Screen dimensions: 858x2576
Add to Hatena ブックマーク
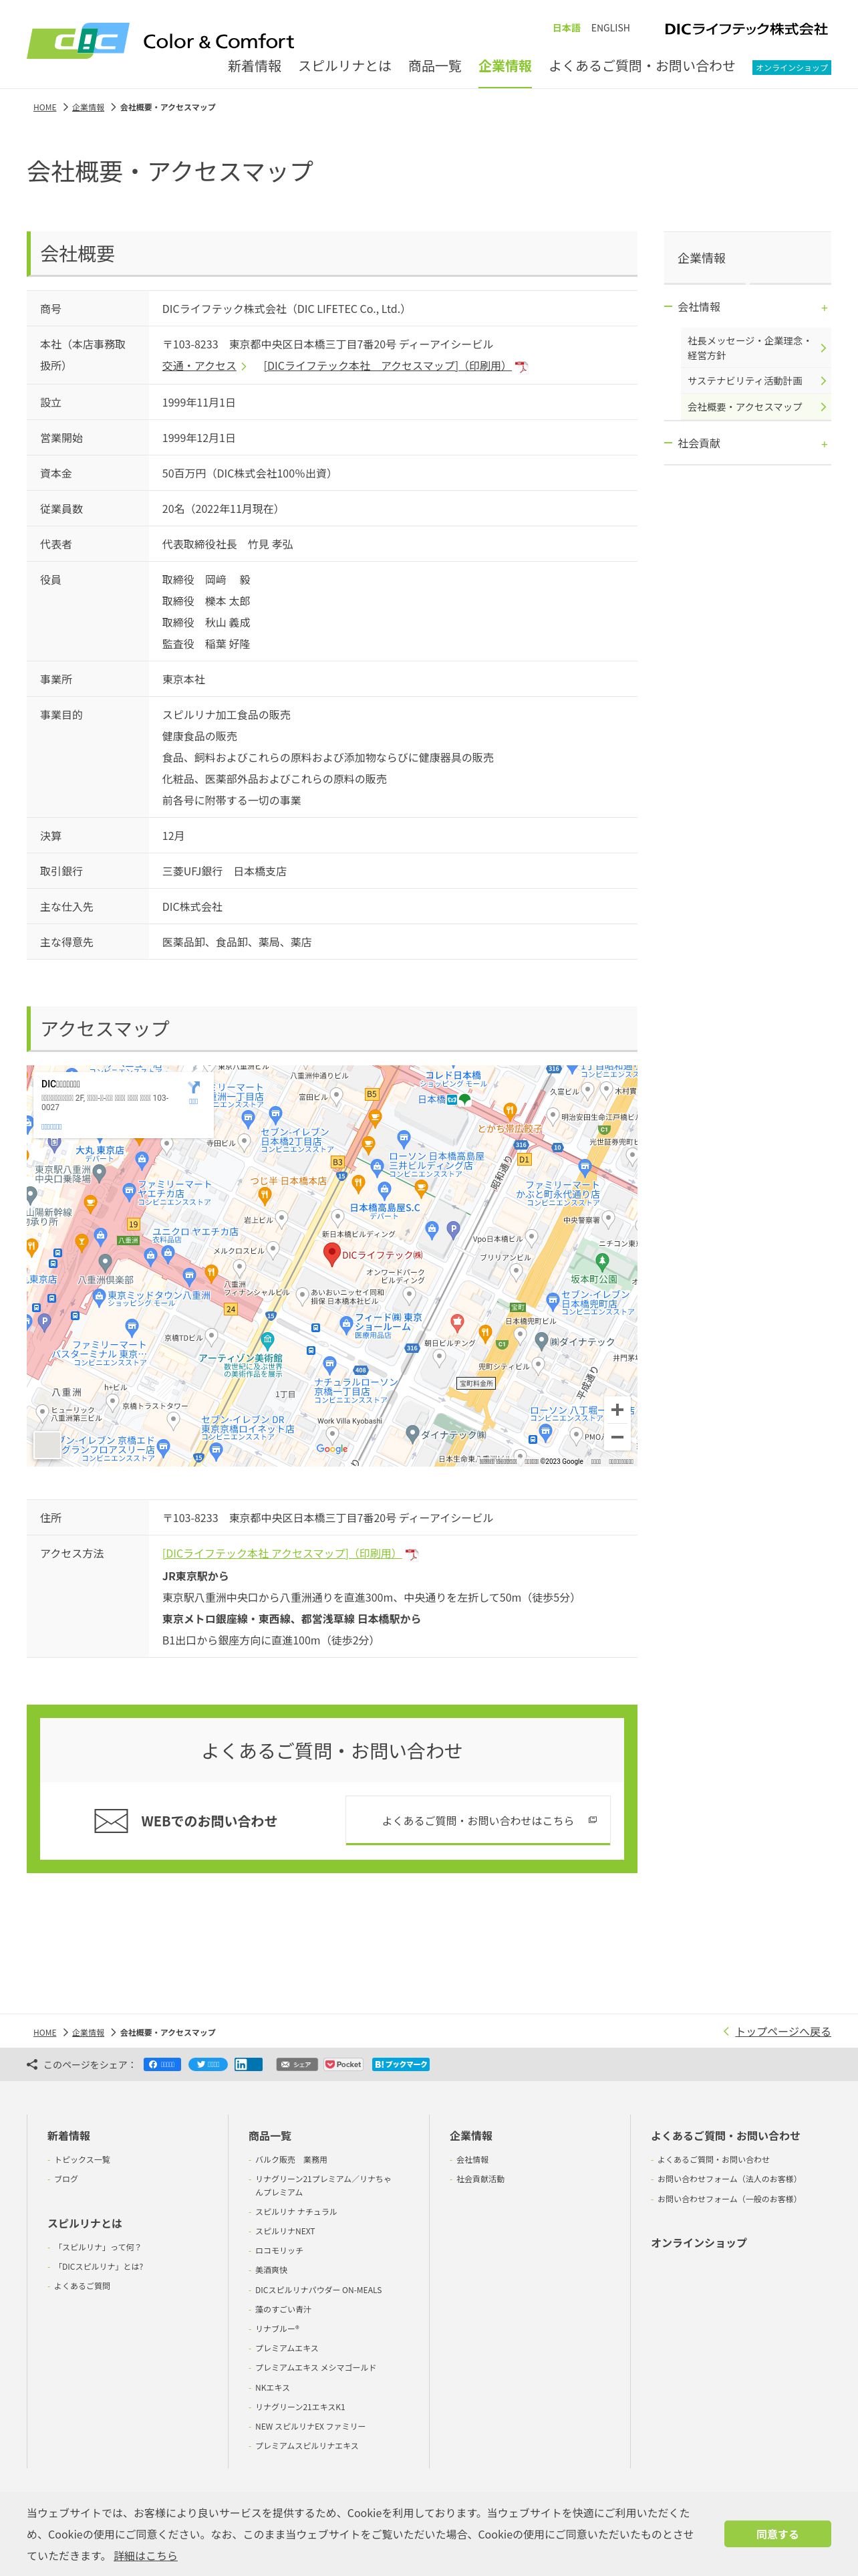[400, 2064]
